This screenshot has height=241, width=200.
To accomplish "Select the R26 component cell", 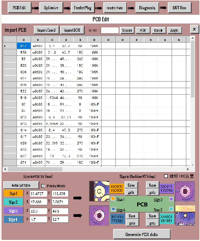I will coord(23,72).
